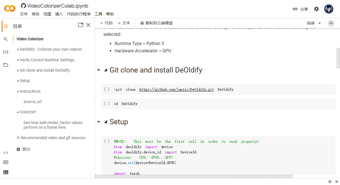Viewport: 340px width, 185px height.
Task: Open the 视图 menu
Action: click(x=47, y=14)
